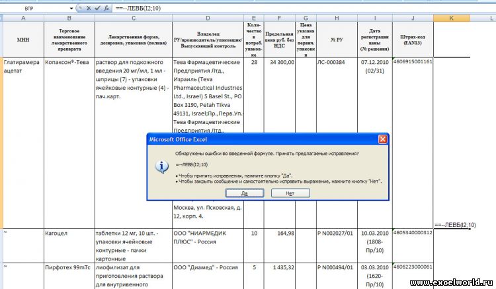Viewport: 496px width, 289px height.
Task: Select quantity cell 10 in Кагоцел row
Action: (x=254, y=245)
